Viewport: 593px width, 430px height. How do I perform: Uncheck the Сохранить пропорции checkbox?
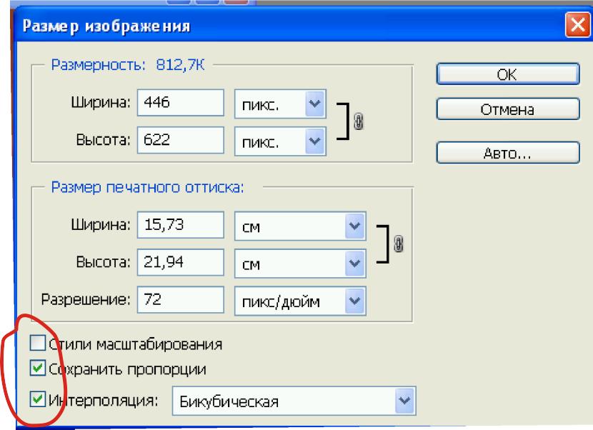(37, 368)
